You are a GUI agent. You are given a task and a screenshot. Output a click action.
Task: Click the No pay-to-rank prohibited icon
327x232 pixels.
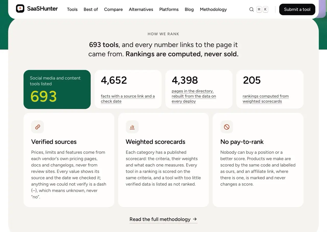coord(227,127)
